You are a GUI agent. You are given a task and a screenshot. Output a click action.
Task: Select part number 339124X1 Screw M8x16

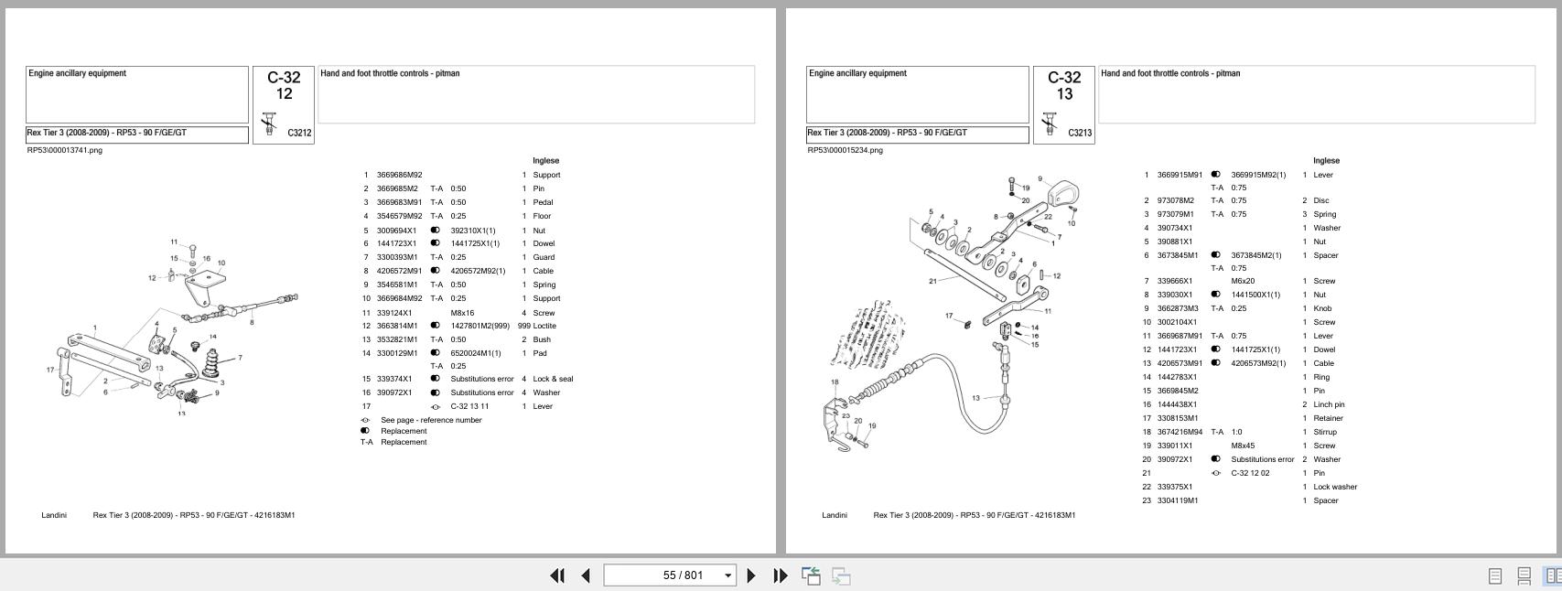coord(394,313)
